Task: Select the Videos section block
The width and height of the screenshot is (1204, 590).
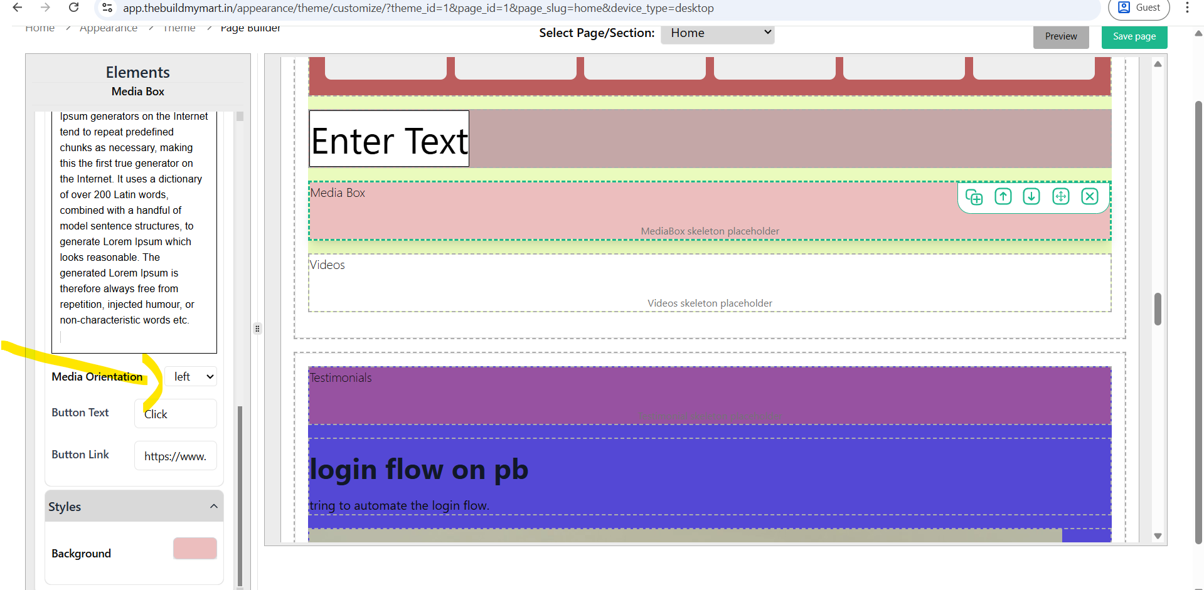Action: 710,283
